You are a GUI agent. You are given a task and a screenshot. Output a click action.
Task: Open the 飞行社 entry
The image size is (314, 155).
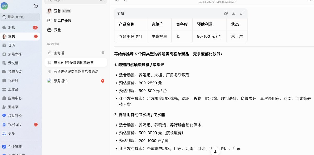[x=20, y=81]
